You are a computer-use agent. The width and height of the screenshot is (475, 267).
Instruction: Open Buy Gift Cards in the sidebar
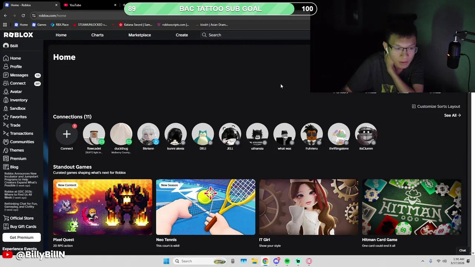[x=20, y=227]
